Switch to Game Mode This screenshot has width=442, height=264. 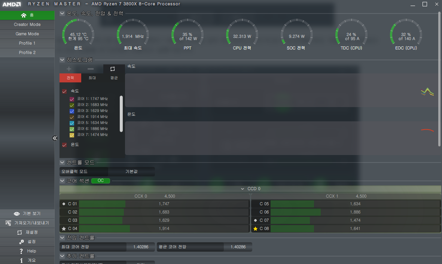click(27, 34)
